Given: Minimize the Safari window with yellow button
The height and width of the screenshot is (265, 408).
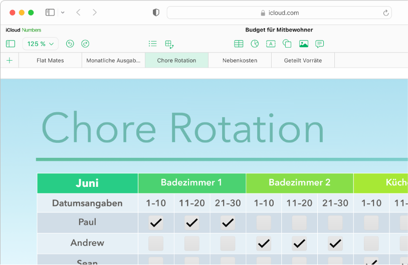Looking at the screenshot, I should click(x=22, y=13).
